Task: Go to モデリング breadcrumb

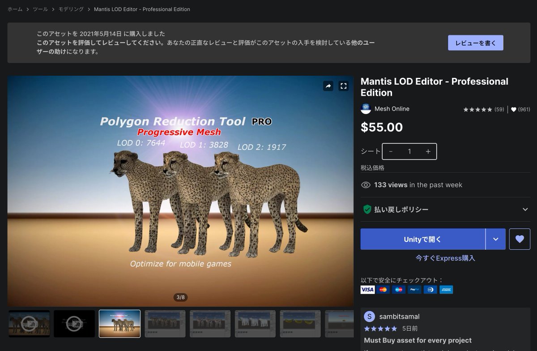Action: tap(71, 9)
